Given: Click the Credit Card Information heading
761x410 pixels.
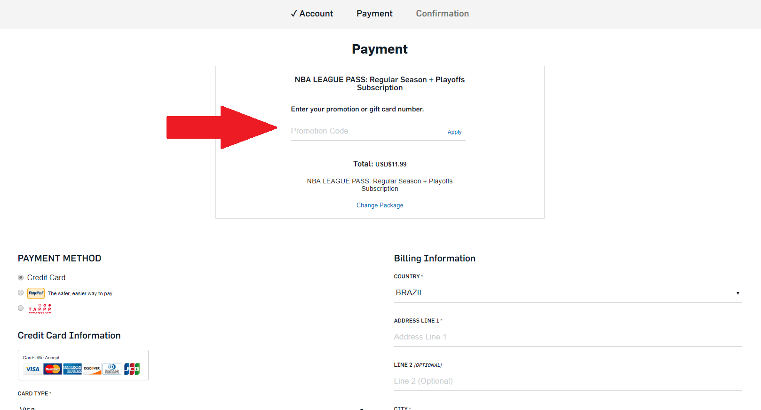Looking at the screenshot, I should coord(69,336).
